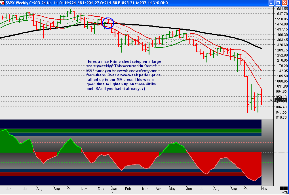
Task: Click the 1031.80 price axis label
Action: pos(281,86)
